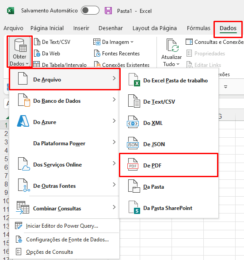Click Editar Links command
This screenshot has height=260, width=244.
point(204,65)
